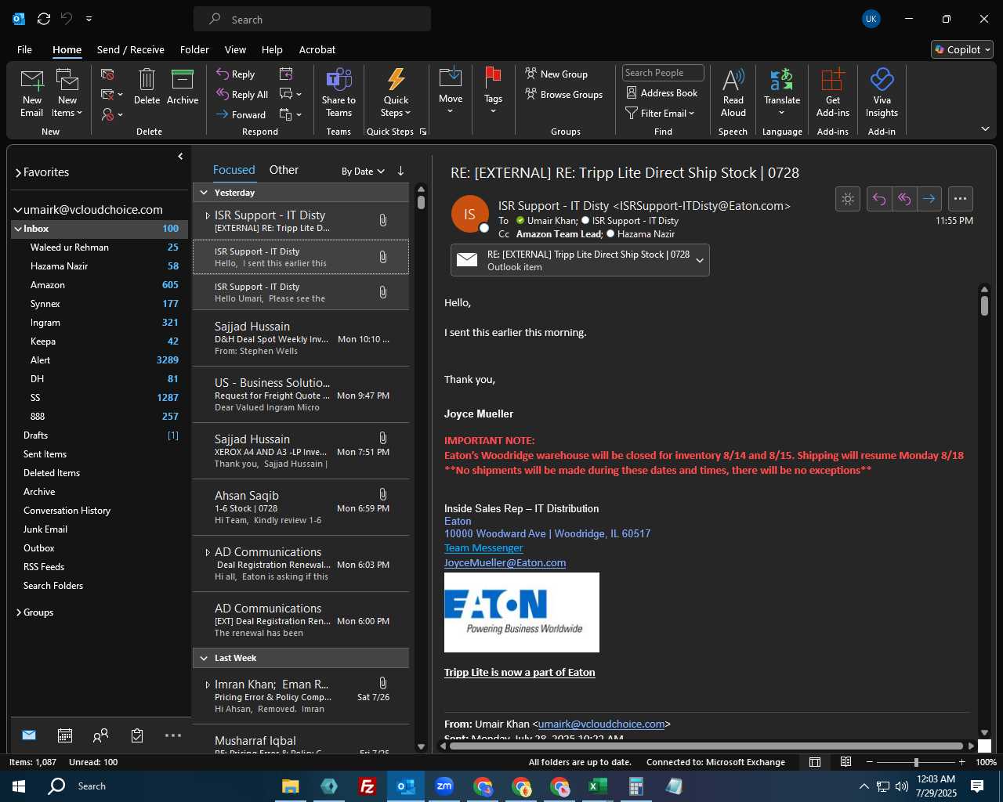Open FileZilla from the taskbar
The image size is (1003, 802).
(x=367, y=786)
